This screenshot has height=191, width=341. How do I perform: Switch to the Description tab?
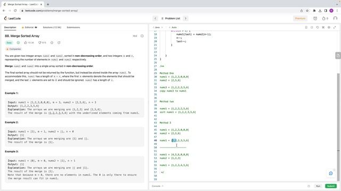tap(10, 28)
